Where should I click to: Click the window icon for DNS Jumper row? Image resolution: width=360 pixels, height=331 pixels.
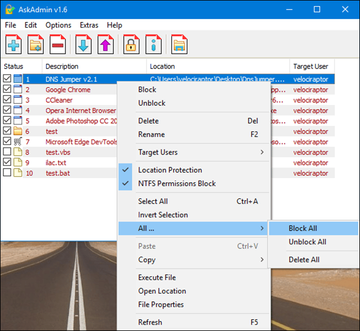click(17, 79)
